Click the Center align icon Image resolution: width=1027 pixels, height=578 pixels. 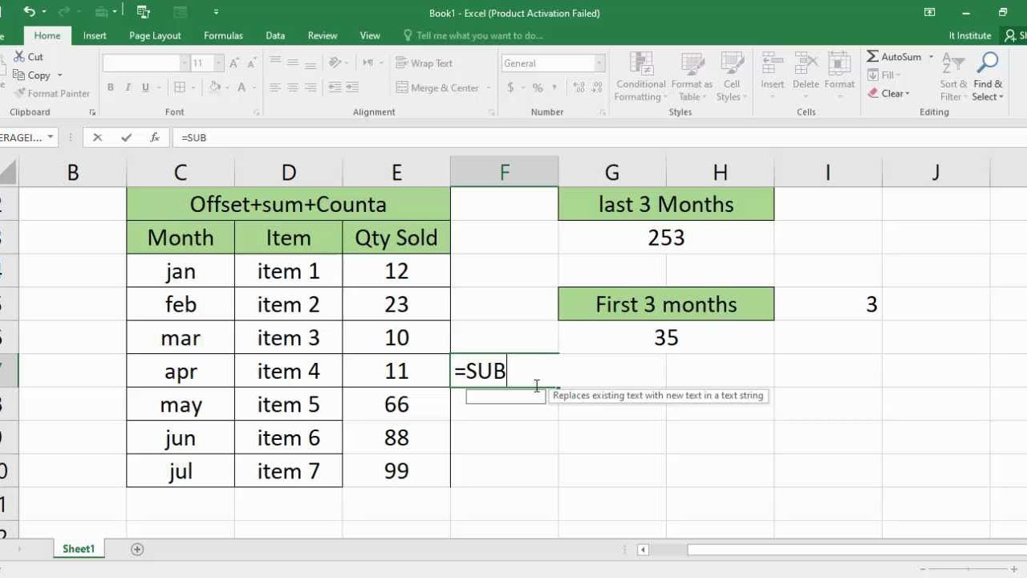pyautogui.click(x=293, y=88)
